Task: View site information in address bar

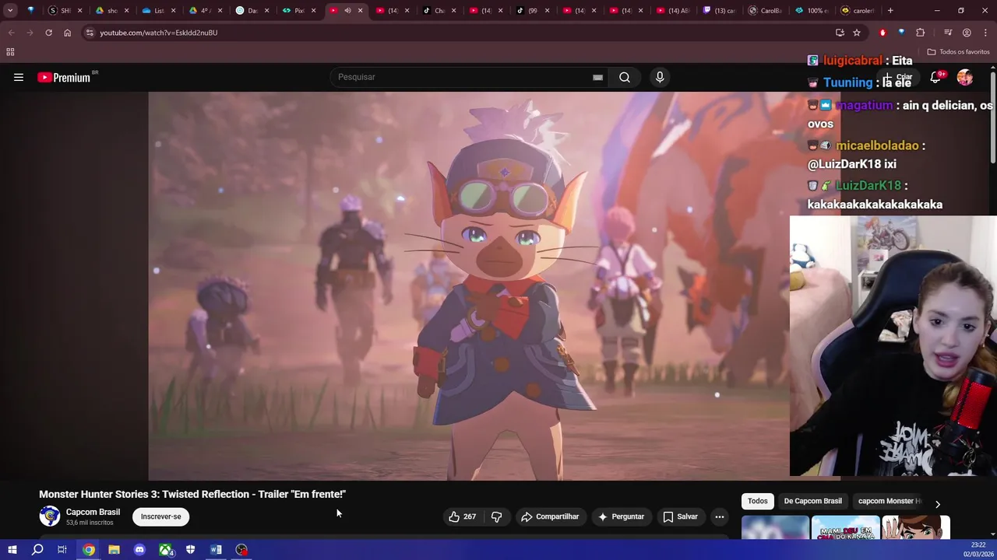Action: tap(90, 33)
